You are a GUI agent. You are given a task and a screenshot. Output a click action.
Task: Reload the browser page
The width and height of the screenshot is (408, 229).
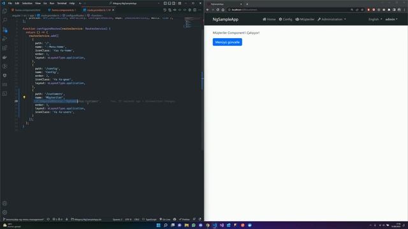coord(218,10)
